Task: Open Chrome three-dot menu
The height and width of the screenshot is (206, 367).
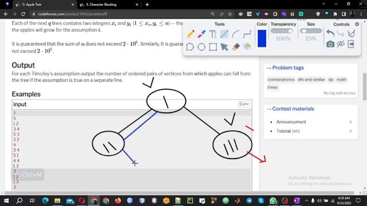Action: click(361, 14)
